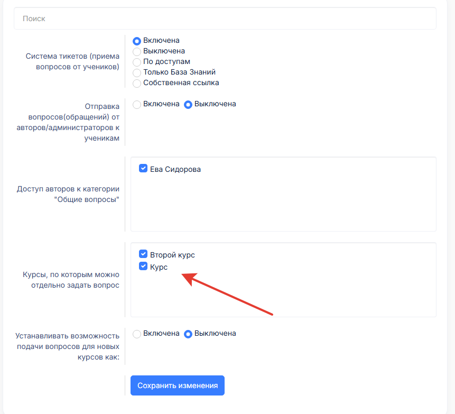
Task: Select Выключена for the ticket system
Action: [137, 51]
